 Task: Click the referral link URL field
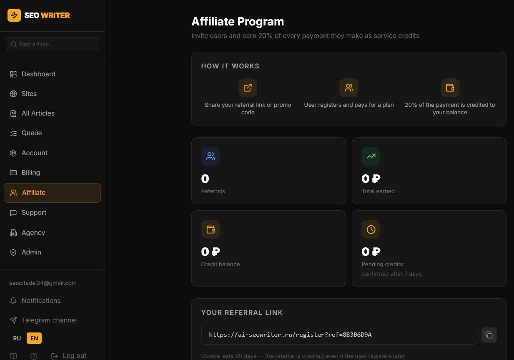point(339,335)
